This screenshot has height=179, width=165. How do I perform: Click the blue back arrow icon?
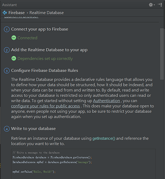click(5, 13)
